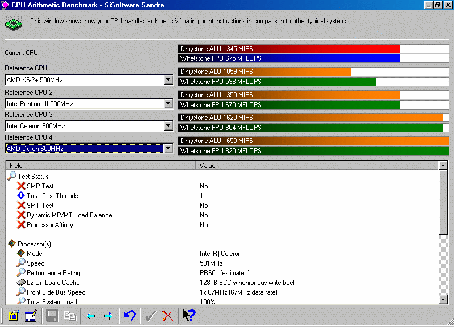
Task: Click the magnifier icon beside Performance Rating
Action: 21,272
